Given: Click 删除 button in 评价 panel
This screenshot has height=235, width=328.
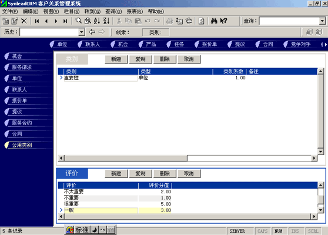Looking at the screenshot, I should click(165, 173).
